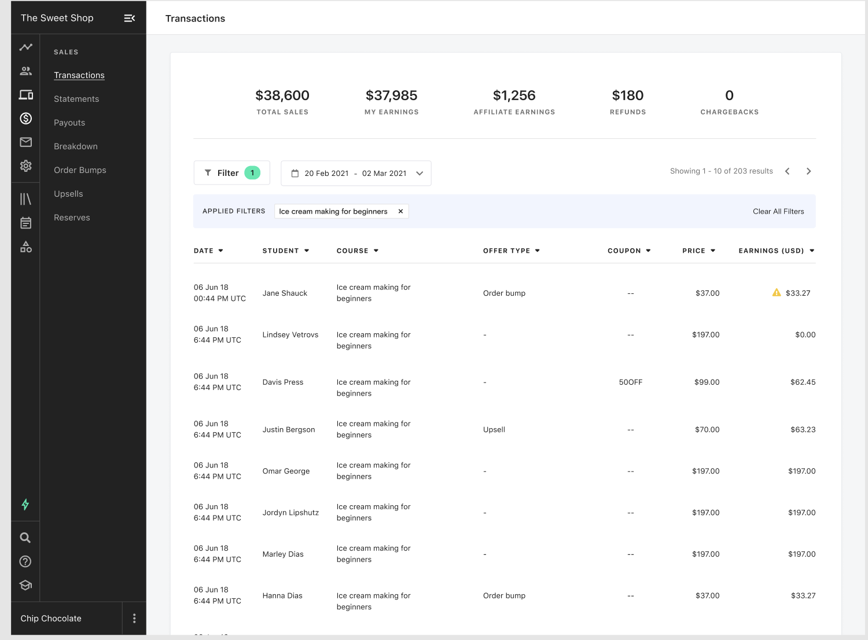Open the graduation cap icon

[25, 585]
